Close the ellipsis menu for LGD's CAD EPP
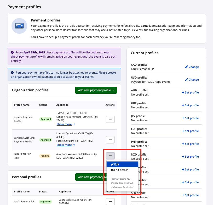The width and height of the screenshot is (213, 205). coord(110,156)
